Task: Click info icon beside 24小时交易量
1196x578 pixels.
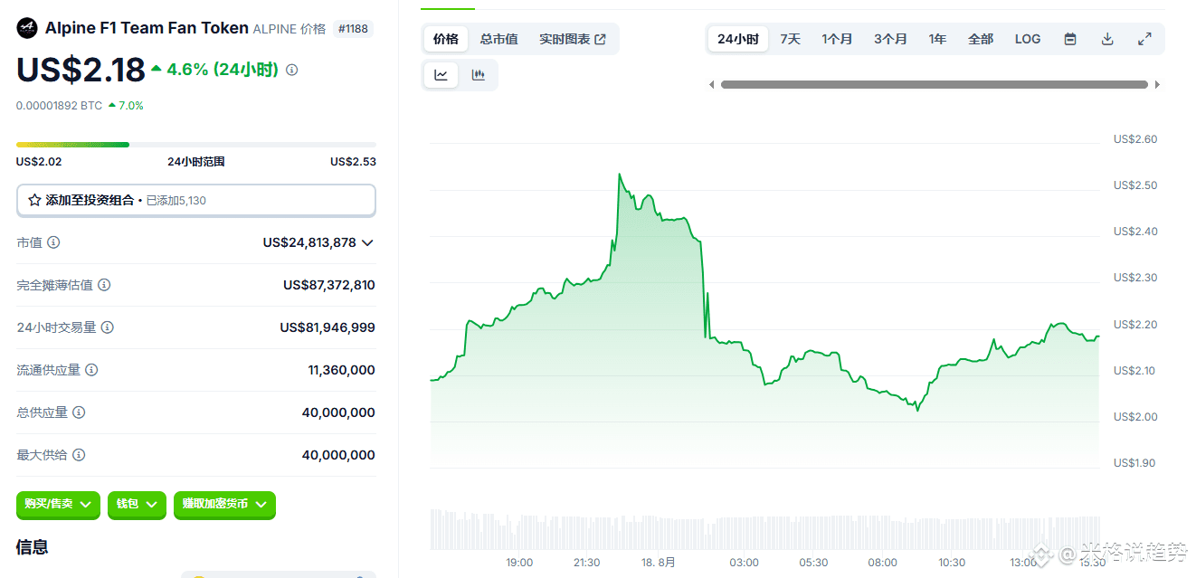Action: pos(108,327)
